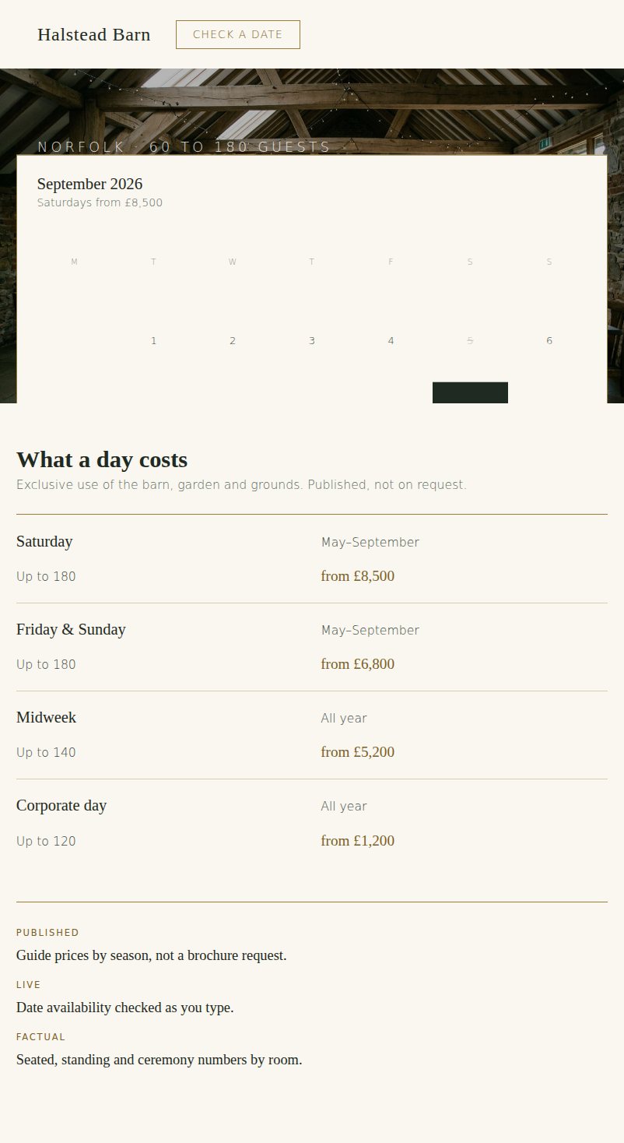Pick September 3 on the calendar
Viewport: 624px width, 1143px height.
coord(312,340)
